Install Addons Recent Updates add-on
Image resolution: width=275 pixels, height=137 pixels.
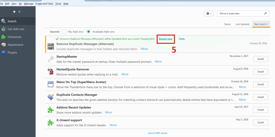click(x=260, y=110)
